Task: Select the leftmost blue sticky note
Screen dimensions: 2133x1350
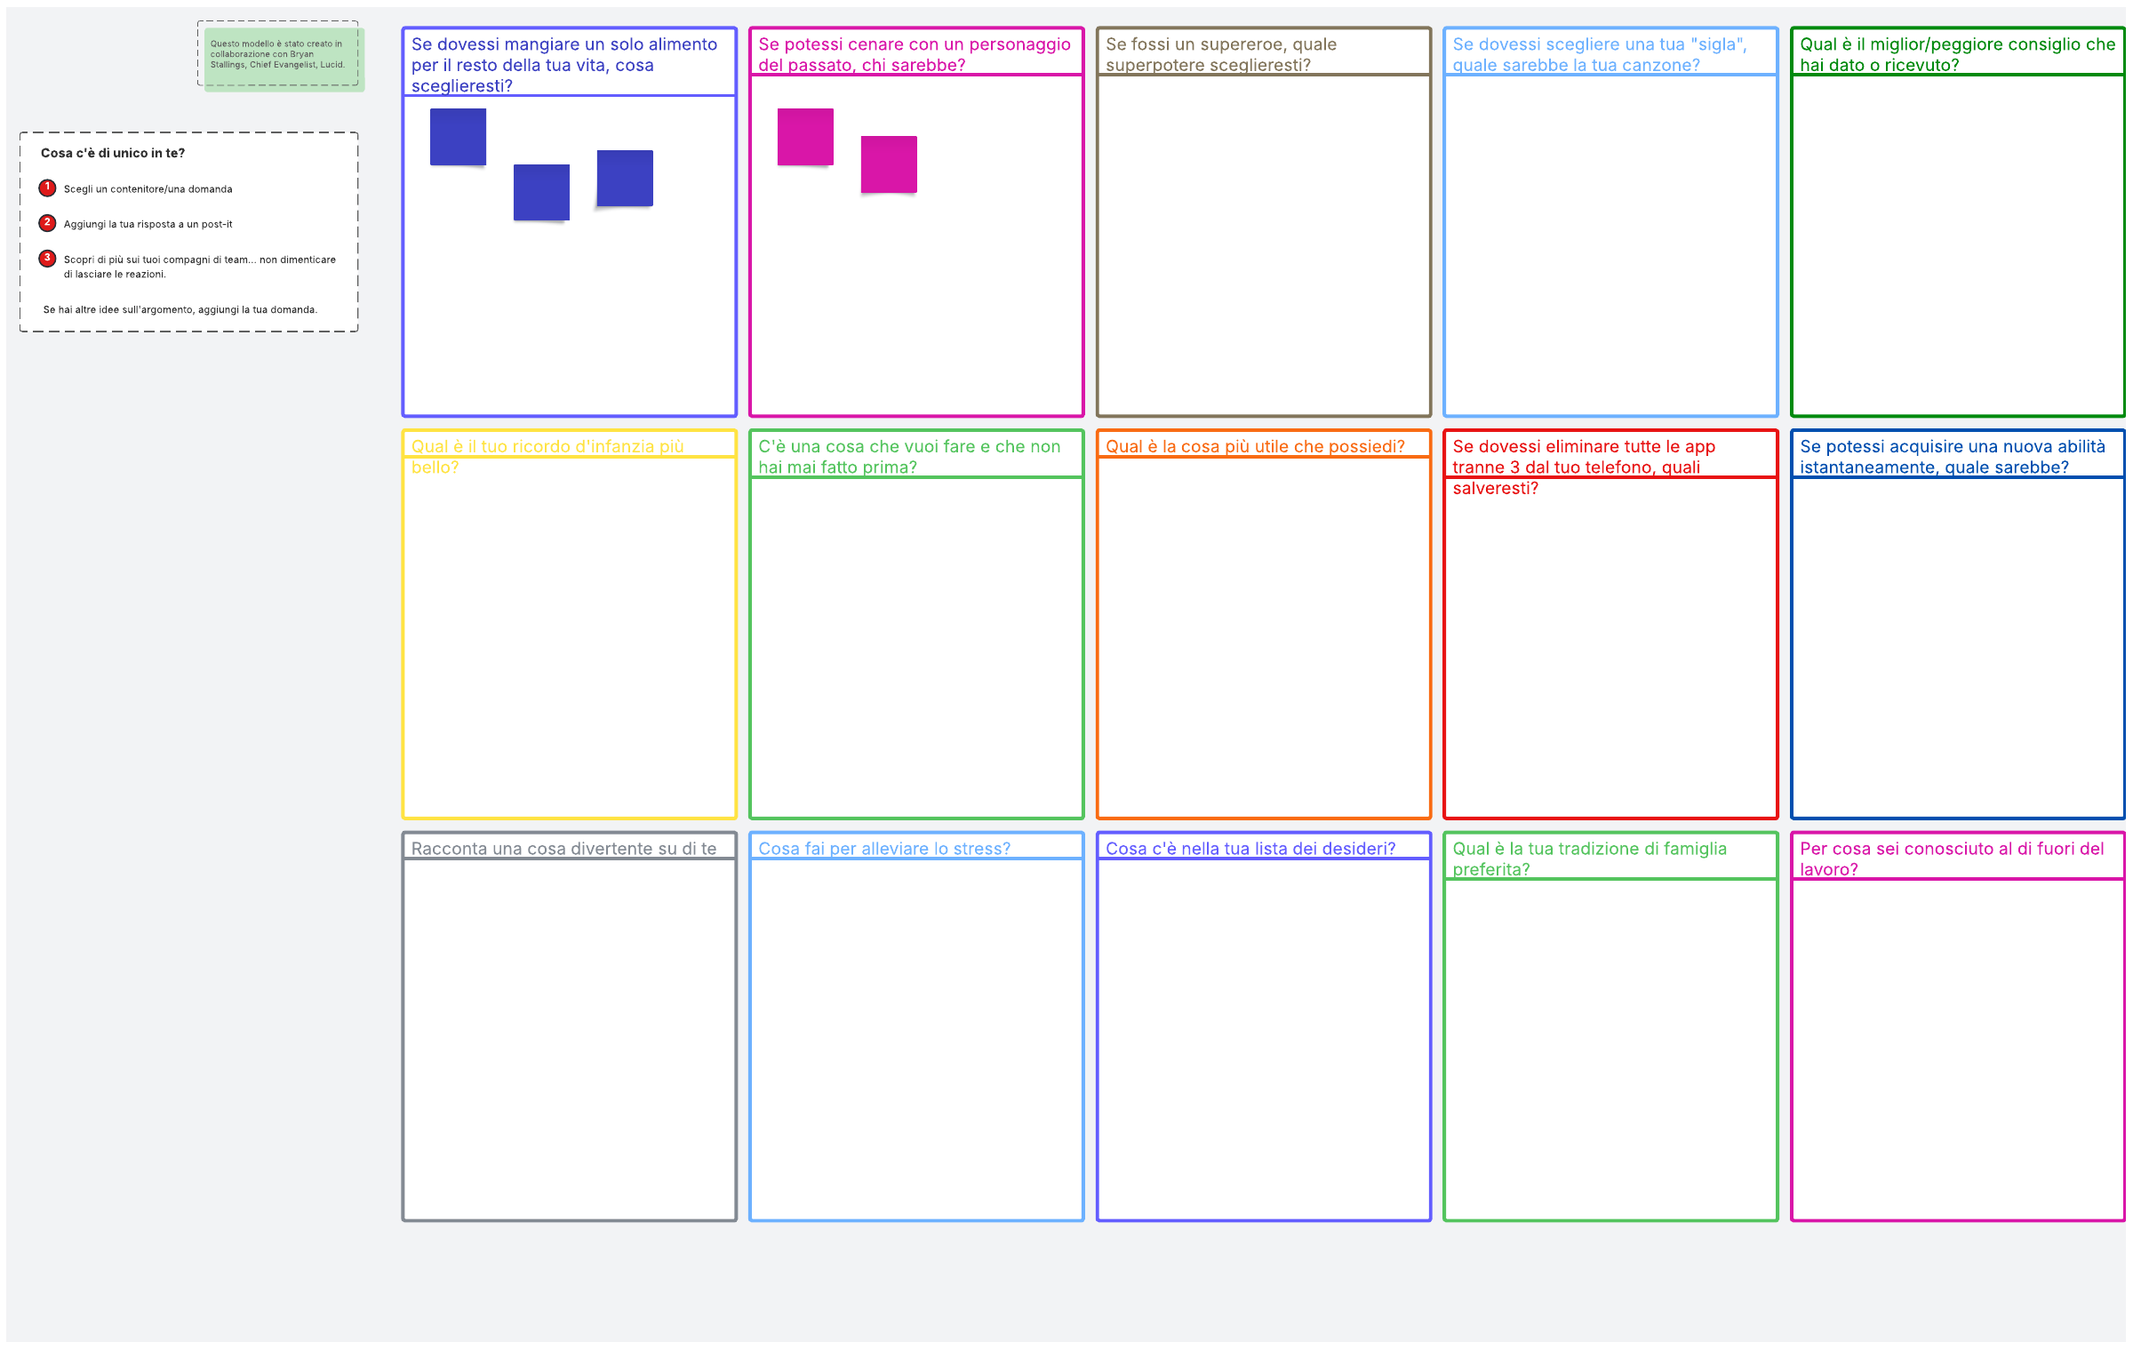Action: click(458, 137)
